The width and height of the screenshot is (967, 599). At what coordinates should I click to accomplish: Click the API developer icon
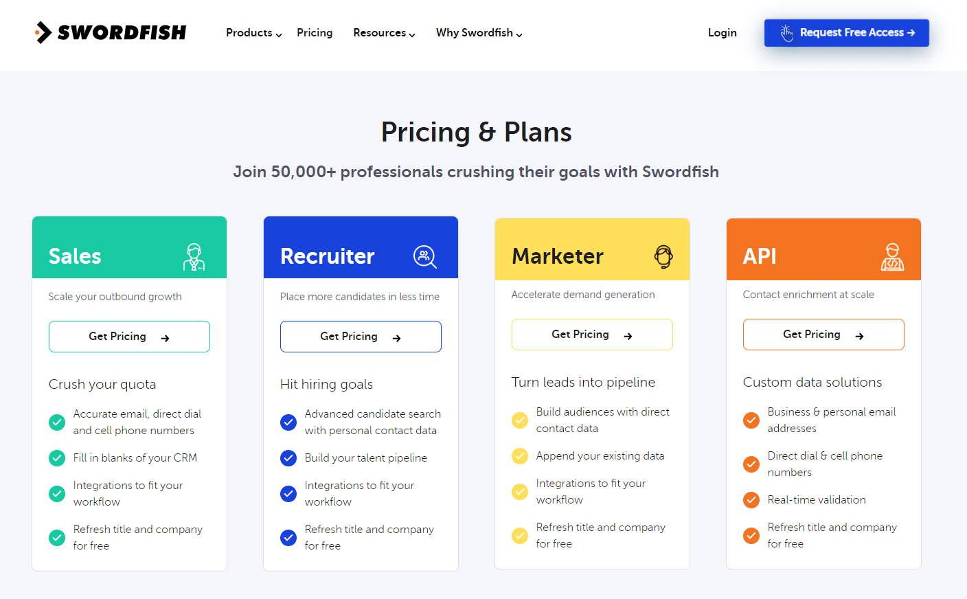[892, 257]
